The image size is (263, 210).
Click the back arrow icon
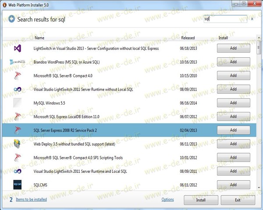(x=12, y=19)
